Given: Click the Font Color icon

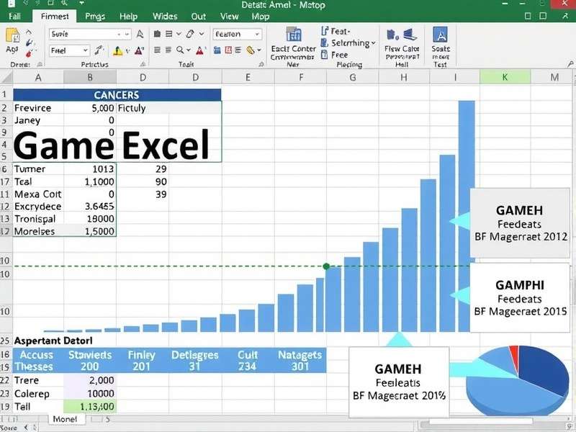Looking at the screenshot, I should tap(138, 50).
